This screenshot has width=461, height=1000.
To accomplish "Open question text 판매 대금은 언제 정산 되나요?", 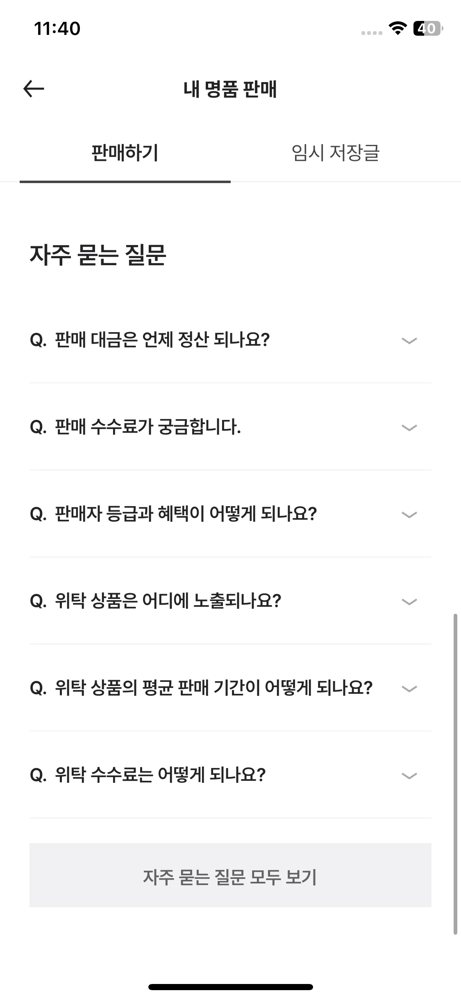I will tap(150, 340).
